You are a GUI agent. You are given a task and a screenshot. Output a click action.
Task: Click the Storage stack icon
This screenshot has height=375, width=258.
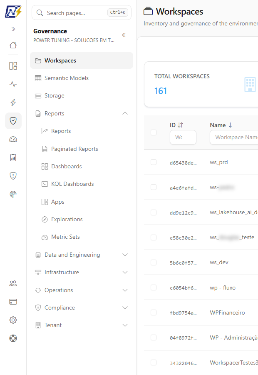(x=38, y=96)
